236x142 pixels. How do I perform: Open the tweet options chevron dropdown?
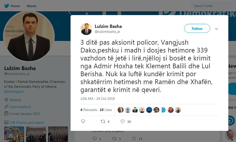coord(217,29)
